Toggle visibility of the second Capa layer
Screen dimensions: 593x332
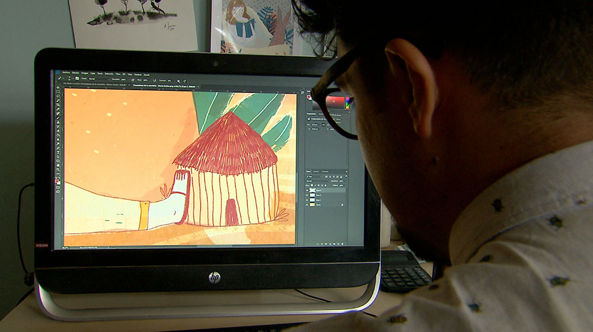[x=308, y=194]
